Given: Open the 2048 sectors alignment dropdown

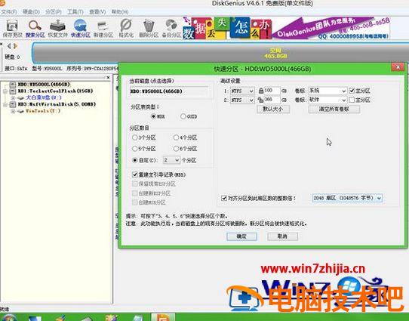Looking at the screenshot, I should pyautogui.click(x=347, y=198).
